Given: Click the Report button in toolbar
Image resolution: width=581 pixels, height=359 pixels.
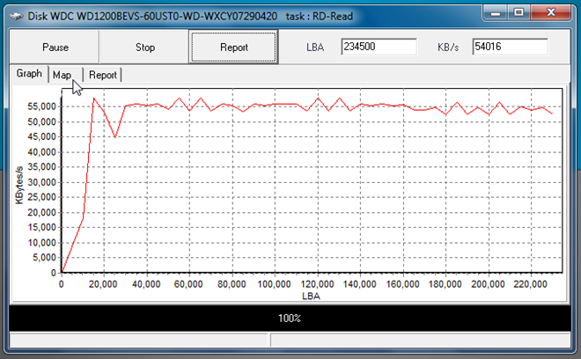Looking at the screenshot, I should click(x=233, y=47).
